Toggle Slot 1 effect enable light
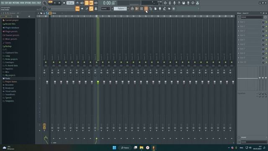Image resolution: width=268 pixels, height=151 pixels. pos(266,22)
